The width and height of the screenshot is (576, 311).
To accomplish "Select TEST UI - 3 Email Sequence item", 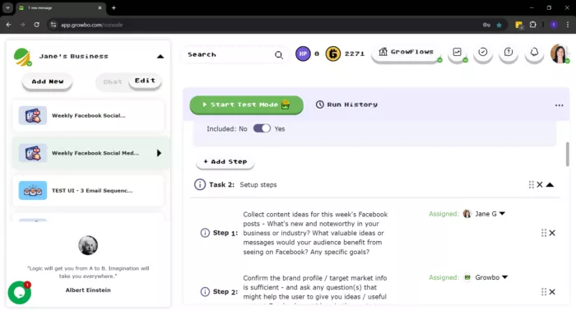I will coord(88,190).
